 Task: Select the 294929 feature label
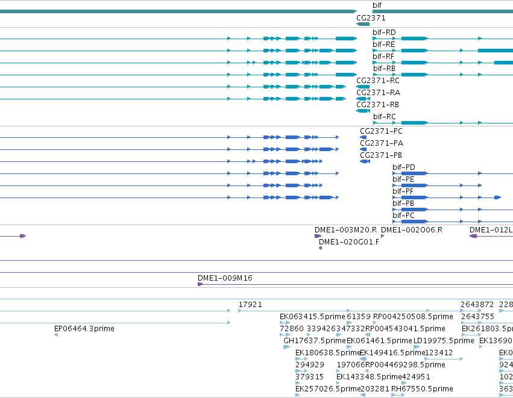point(309,365)
